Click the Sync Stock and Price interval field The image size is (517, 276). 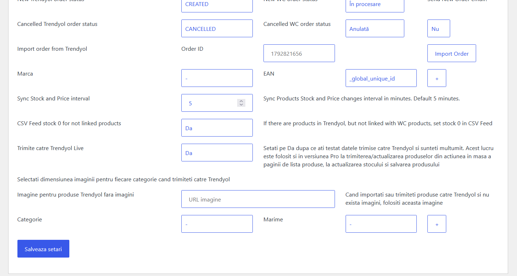pos(217,103)
